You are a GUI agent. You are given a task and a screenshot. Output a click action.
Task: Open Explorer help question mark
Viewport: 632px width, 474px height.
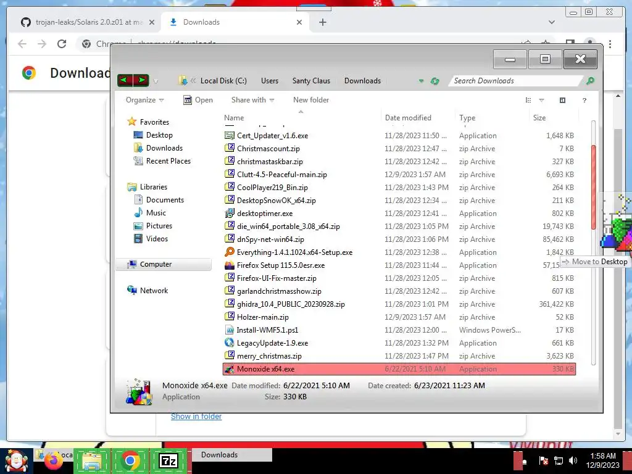click(x=584, y=101)
